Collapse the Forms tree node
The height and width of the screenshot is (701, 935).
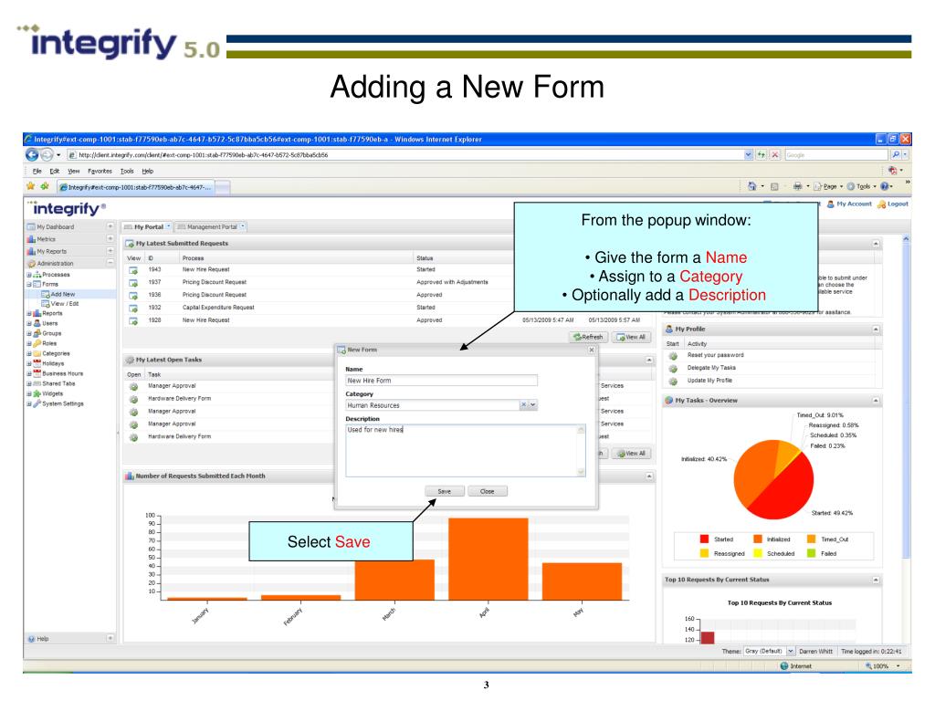click(x=28, y=285)
